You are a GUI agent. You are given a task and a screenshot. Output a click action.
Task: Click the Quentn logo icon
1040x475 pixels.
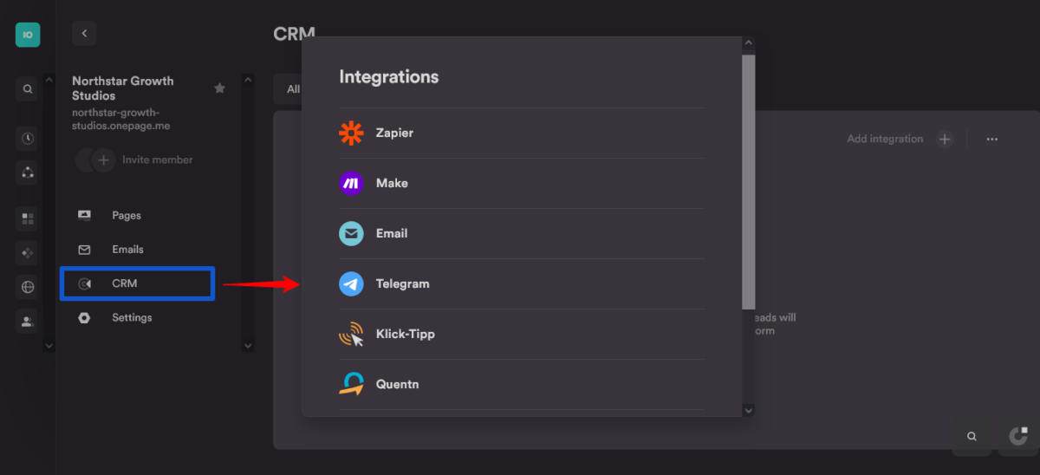351,385
